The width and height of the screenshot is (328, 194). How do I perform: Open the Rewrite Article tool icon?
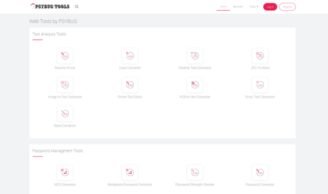[65, 56]
